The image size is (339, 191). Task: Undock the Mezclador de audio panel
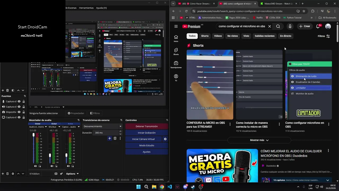pos(78,120)
